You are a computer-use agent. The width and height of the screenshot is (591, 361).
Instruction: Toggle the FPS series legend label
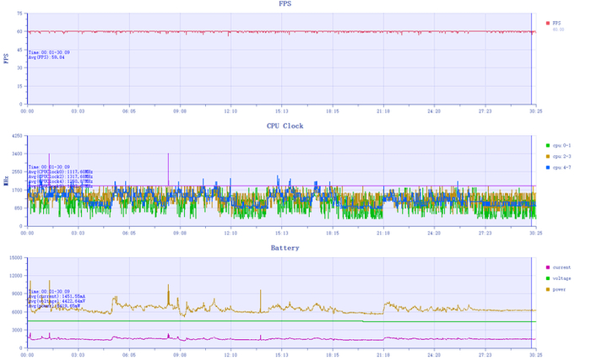pos(556,24)
